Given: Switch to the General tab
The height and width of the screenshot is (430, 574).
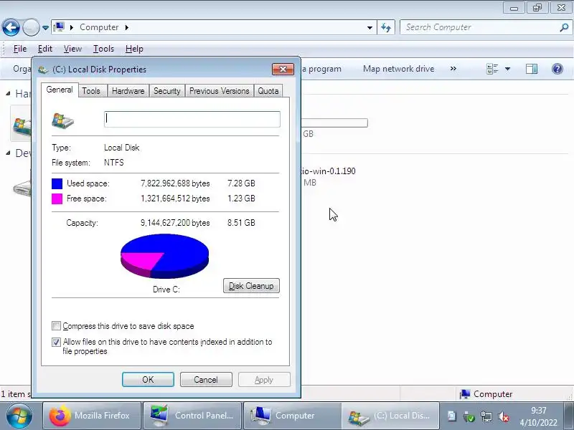Looking at the screenshot, I should pos(60,90).
